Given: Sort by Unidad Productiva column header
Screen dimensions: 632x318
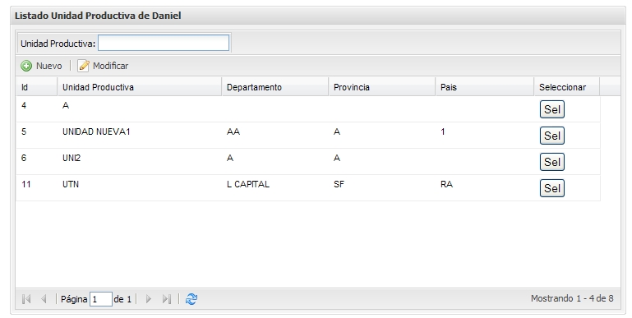Looking at the screenshot, I should 139,87.
